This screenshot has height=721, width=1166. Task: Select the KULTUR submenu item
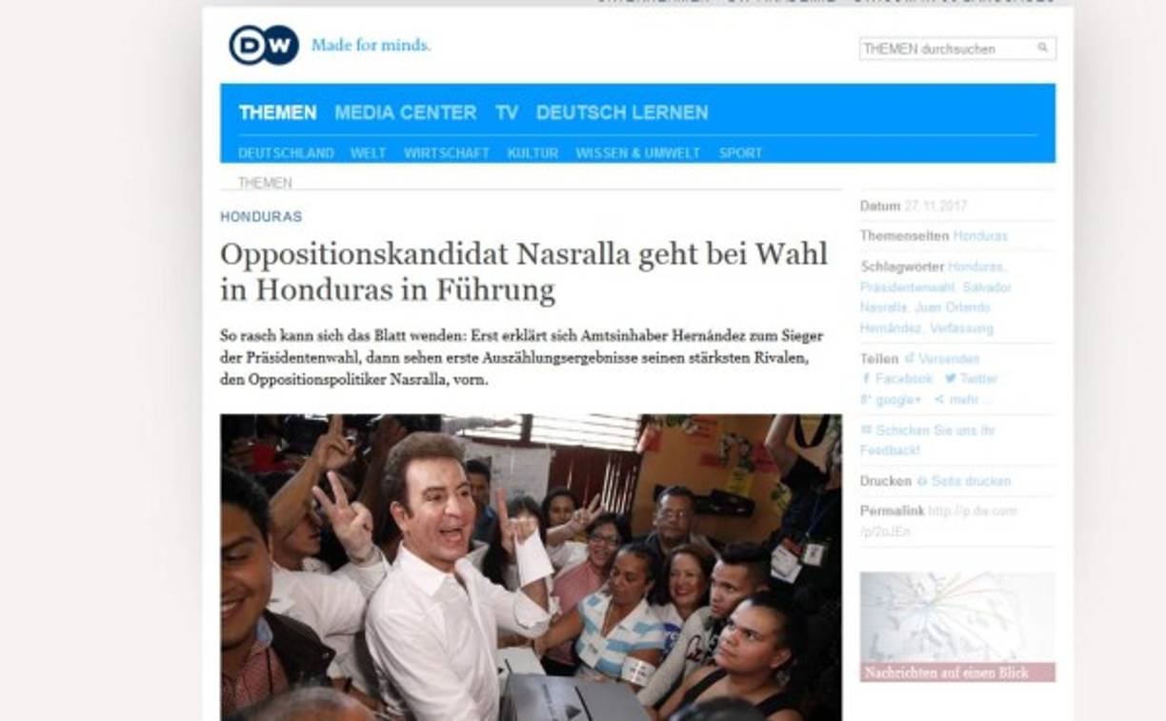pyautogui.click(x=533, y=153)
